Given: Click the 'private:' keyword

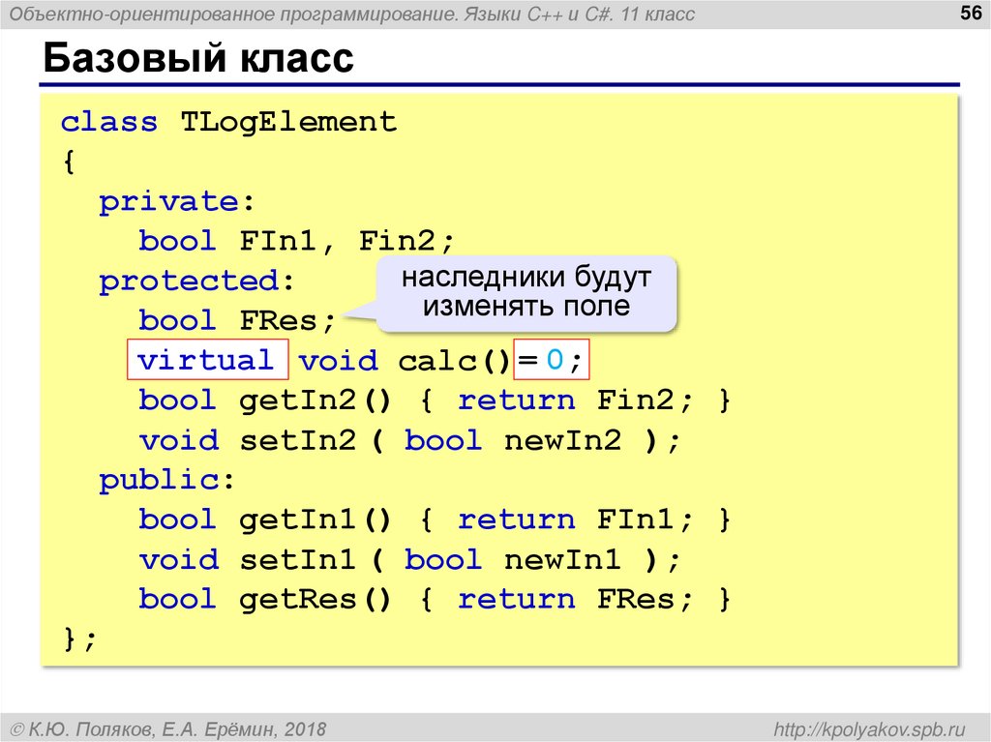Looking at the screenshot, I should (x=176, y=201).
